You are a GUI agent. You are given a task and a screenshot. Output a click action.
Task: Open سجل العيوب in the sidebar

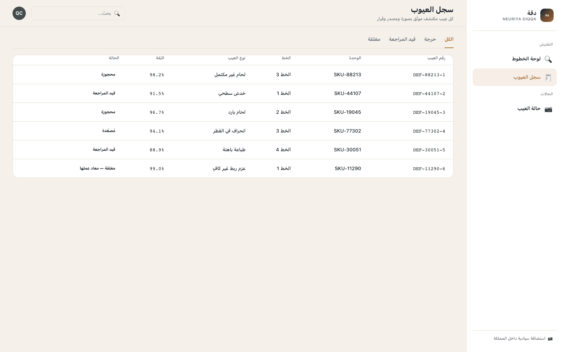[x=515, y=77]
